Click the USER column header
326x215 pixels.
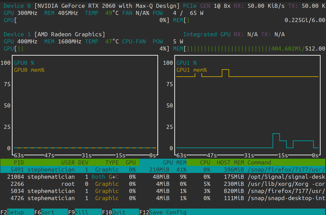click(x=68, y=162)
